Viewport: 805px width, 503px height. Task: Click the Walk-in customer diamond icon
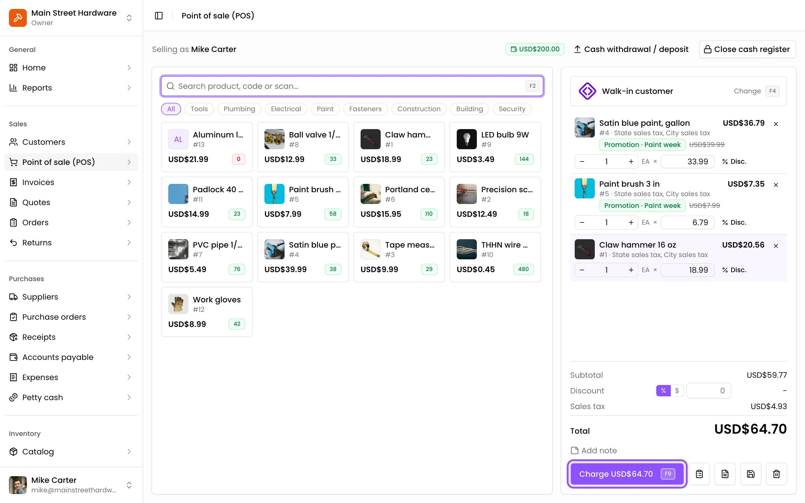point(587,91)
